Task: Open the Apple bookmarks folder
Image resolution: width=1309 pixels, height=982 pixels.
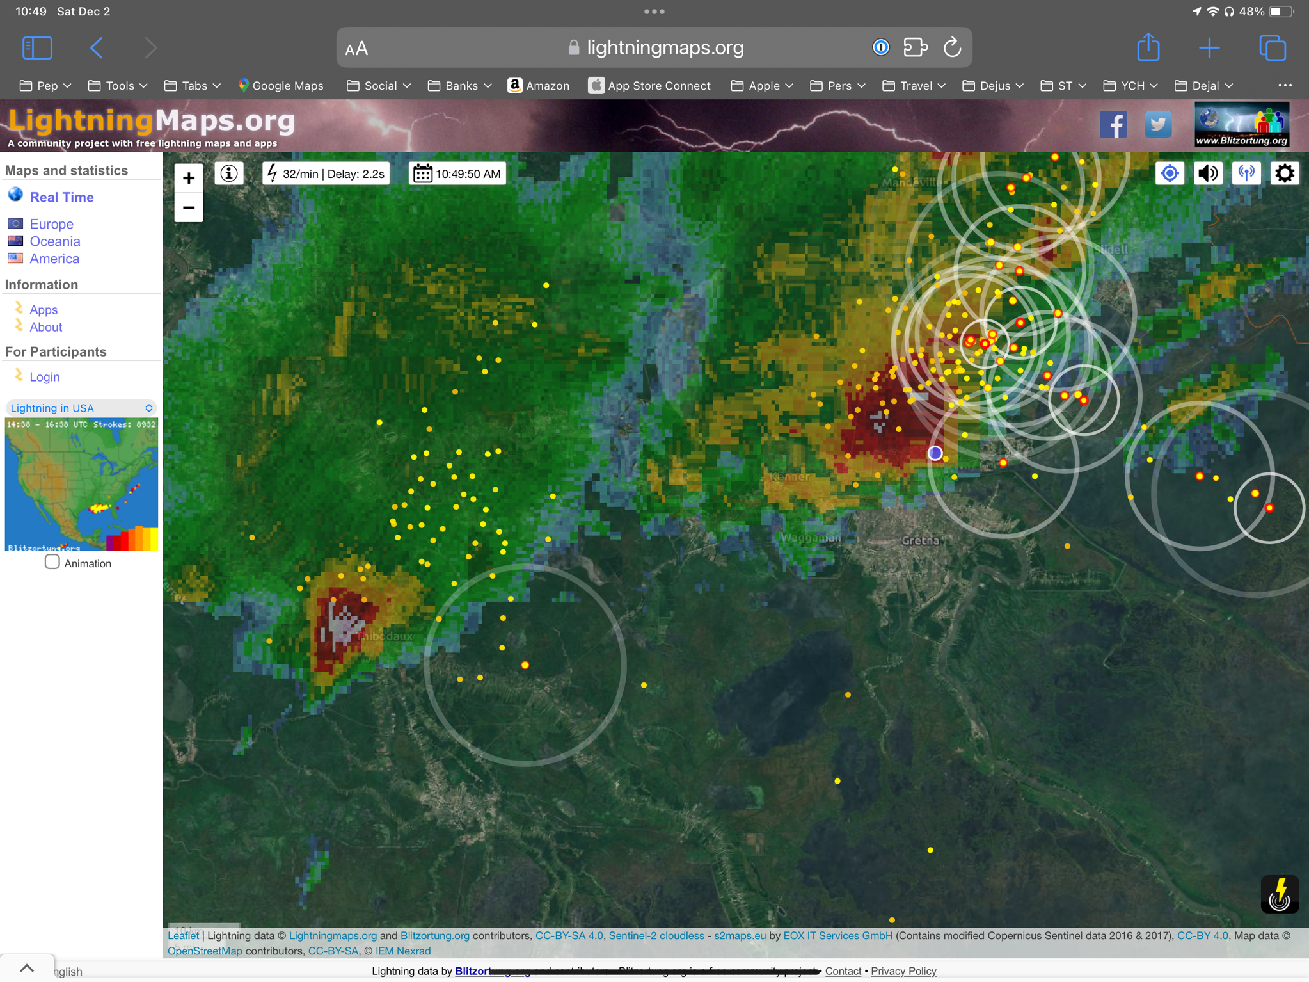Action: point(762,86)
